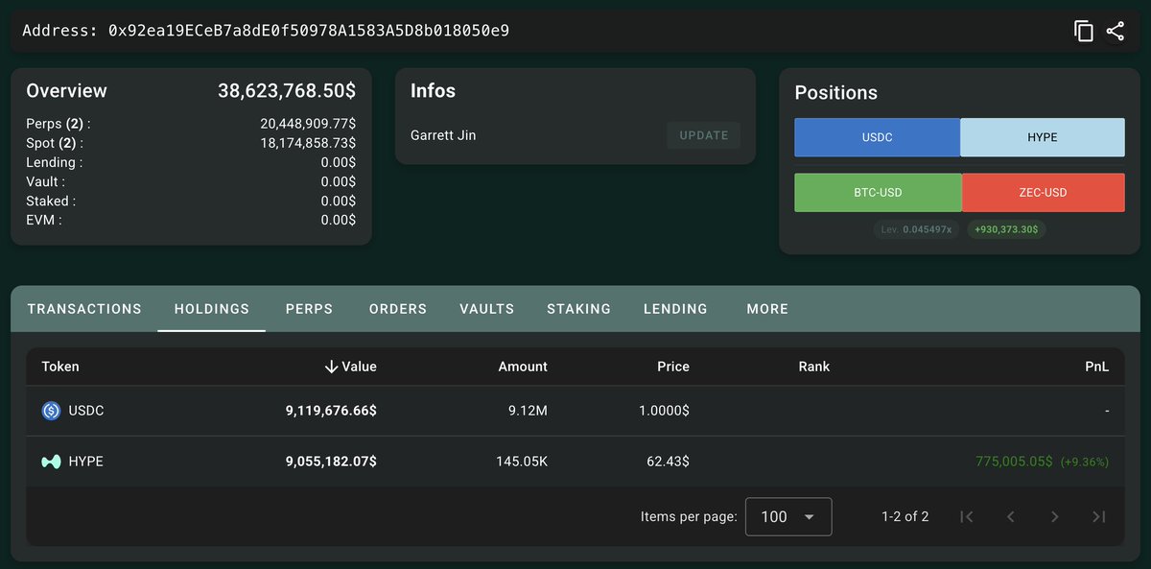Open the Staking tab
The width and height of the screenshot is (1151, 569).
579,309
